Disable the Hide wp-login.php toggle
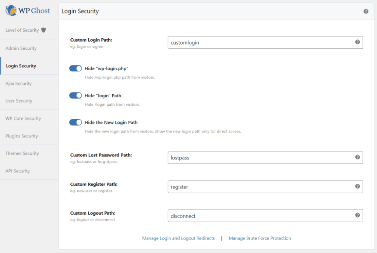Image resolution: width=377 pixels, height=253 pixels. pos(75,68)
